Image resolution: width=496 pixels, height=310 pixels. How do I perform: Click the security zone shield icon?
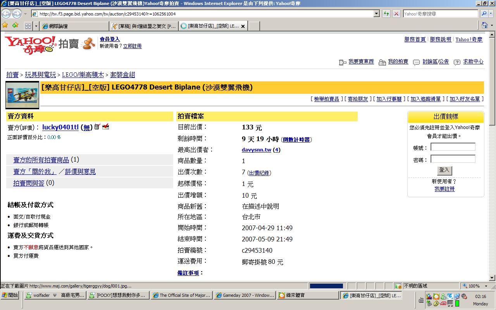pos(398,286)
